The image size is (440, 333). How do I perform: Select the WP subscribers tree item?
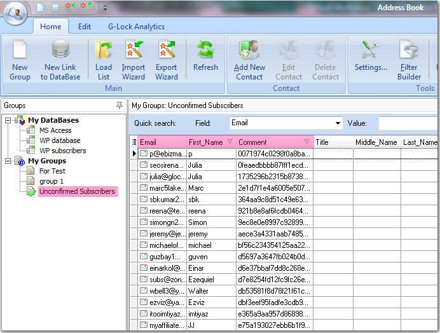coord(62,151)
